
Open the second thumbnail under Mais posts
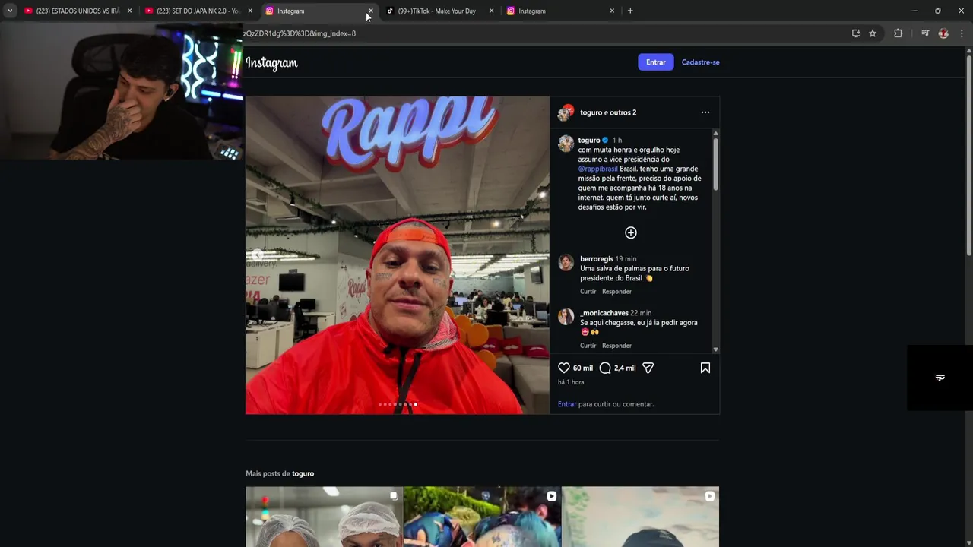tap(483, 517)
